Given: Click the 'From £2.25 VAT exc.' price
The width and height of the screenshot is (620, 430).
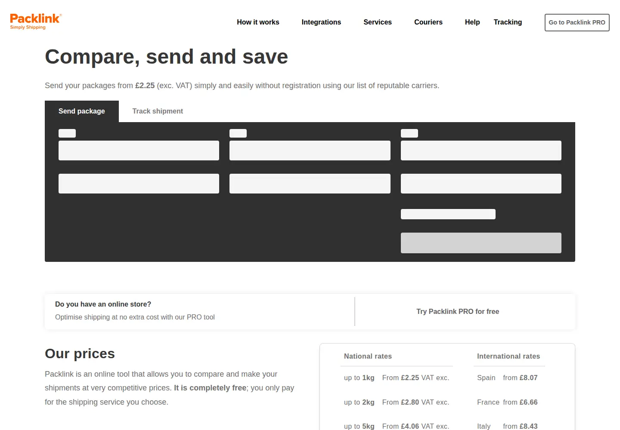Looking at the screenshot, I should 415,378.
